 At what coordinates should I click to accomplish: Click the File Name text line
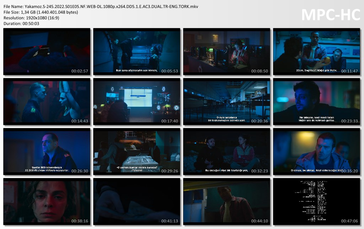(x=101, y=6)
